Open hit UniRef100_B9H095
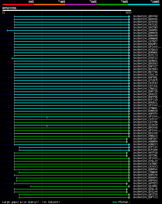This screenshot has width=162, height=204. [145, 36]
